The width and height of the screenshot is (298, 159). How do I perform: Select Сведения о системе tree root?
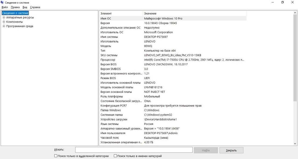[x=15, y=13]
